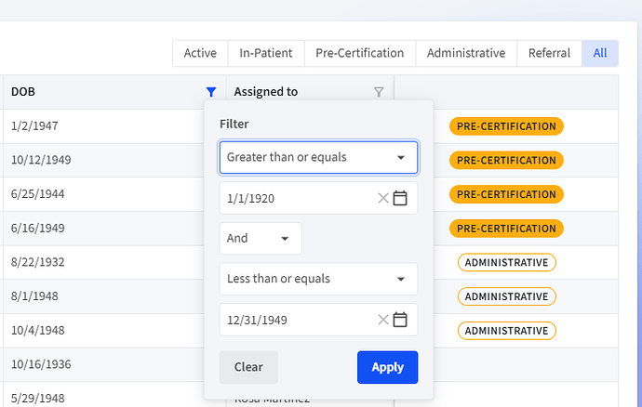Viewport: 642px width, 407px height.
Task: Click ADMINISTRATIVE badge in the 10/4/1948 row
Action: 507,331
